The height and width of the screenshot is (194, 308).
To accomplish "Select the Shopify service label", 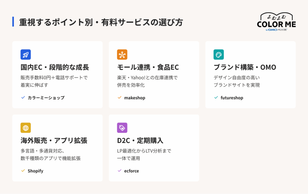I will [35, 171].
